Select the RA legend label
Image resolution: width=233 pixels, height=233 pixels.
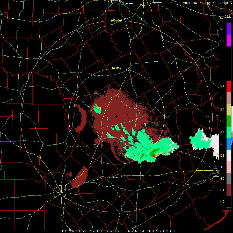click(x=222, y=133)
